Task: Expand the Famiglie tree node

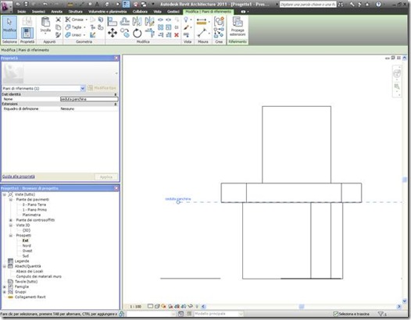Action: (4, 286)
